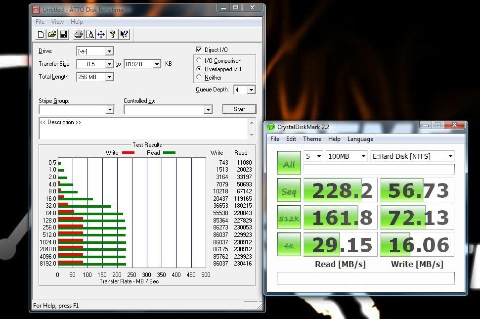Viewport: 480px width, 319px height.
Task: Open the Theme menu in CrystalDiskMark
Action: click(x=312, y=139)
